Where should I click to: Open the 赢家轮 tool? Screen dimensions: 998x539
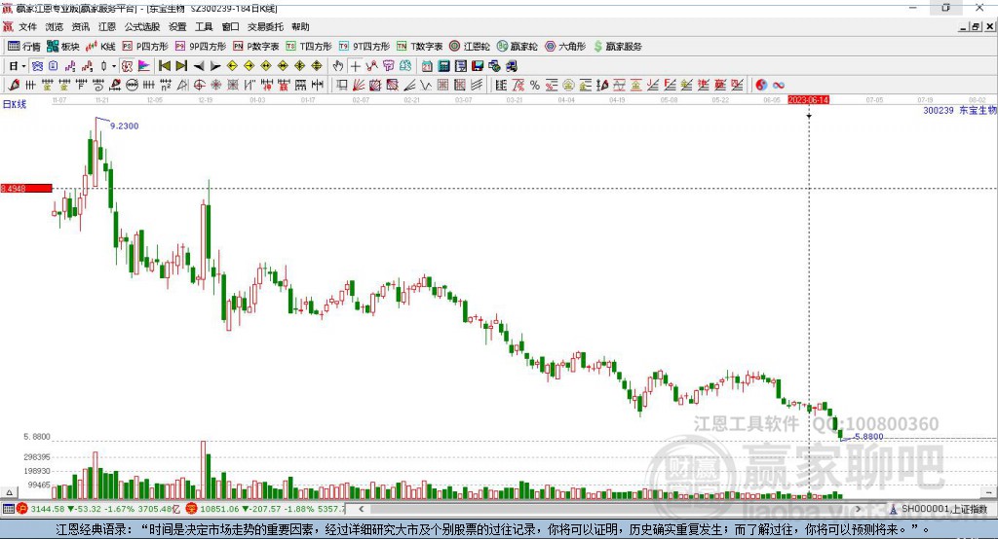[518, 47]
